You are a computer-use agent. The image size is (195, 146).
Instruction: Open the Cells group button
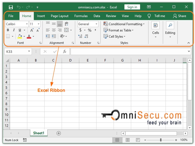click(x=156, y=30)
